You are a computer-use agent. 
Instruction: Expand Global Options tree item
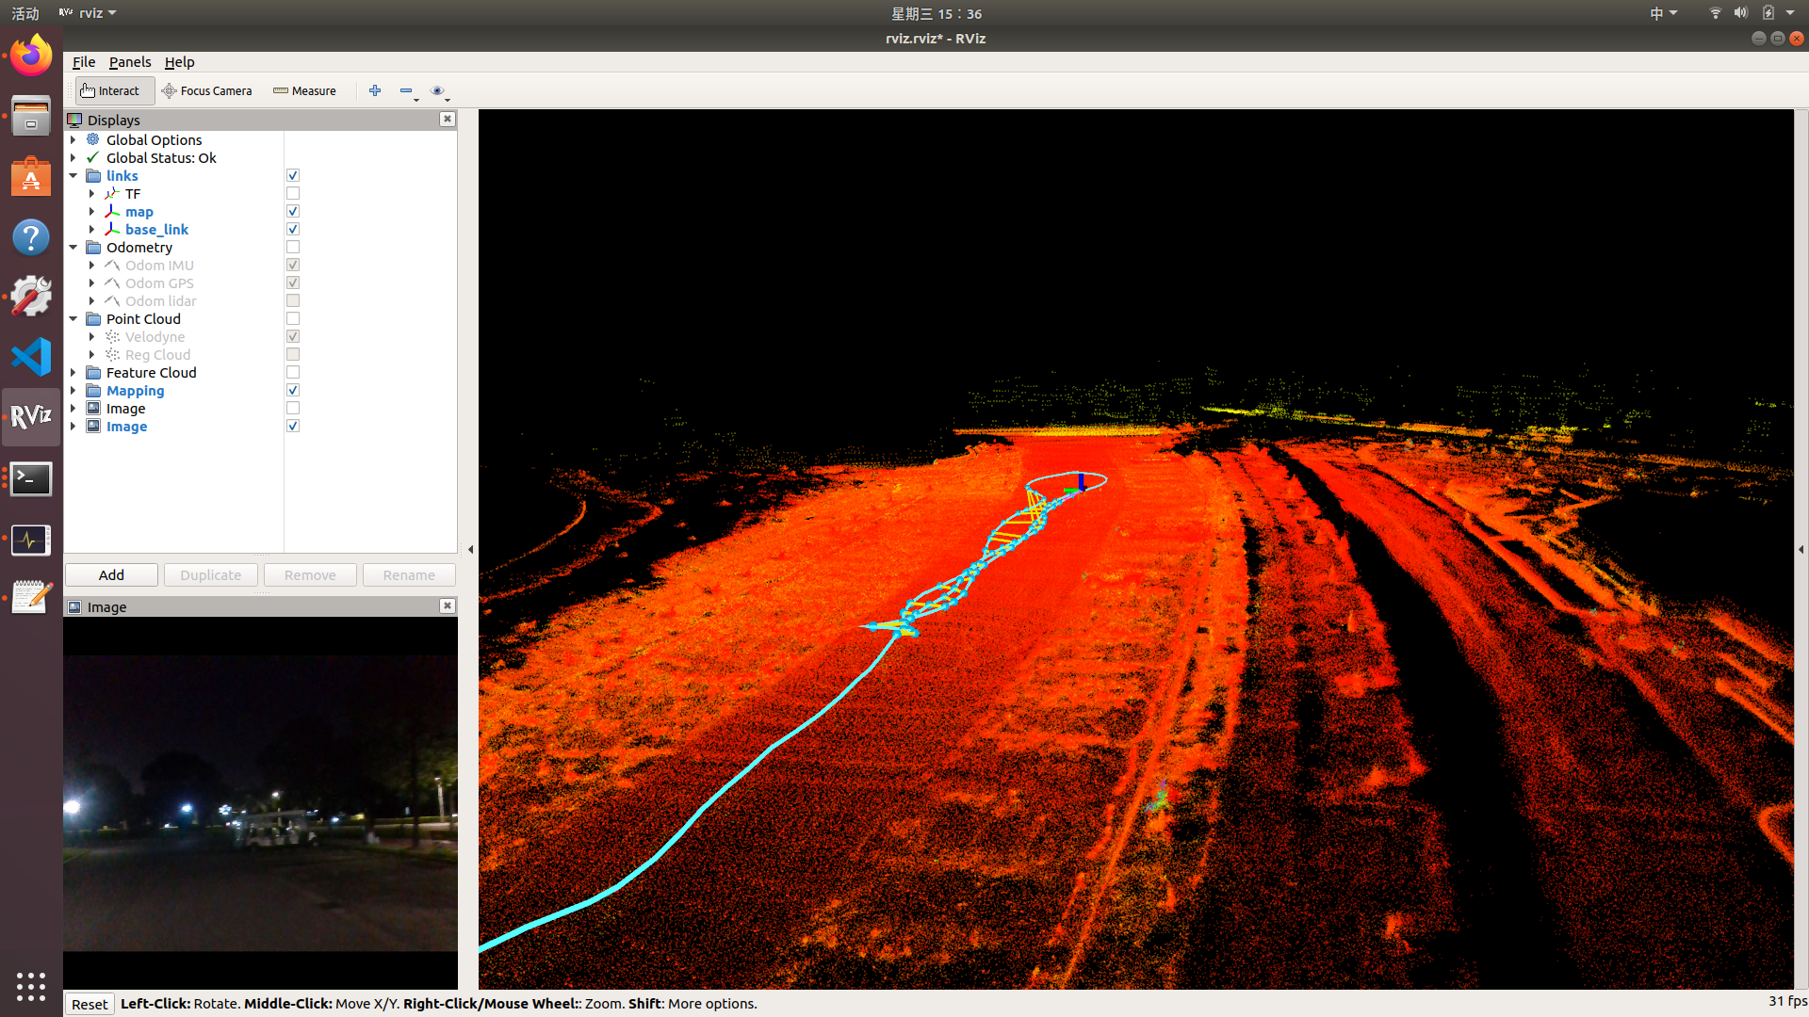pos(73,140)
